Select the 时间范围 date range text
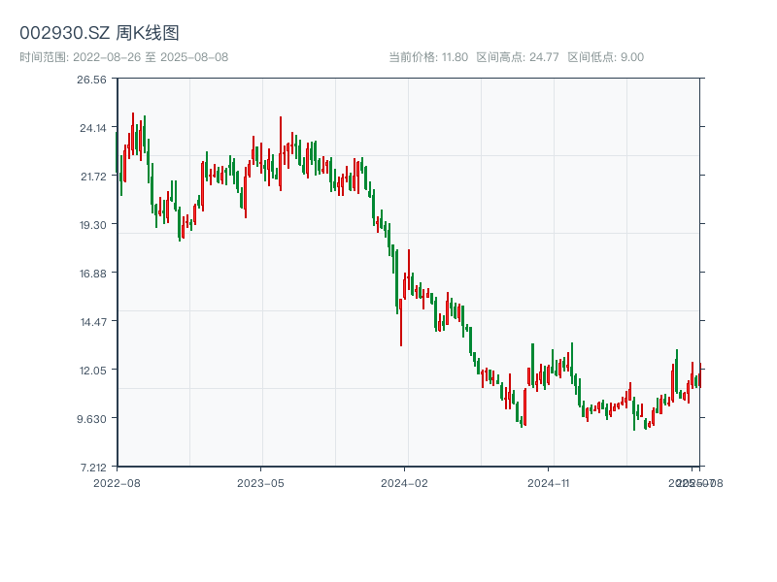Viewport: 777px width, 582px height. (x=123, y=57)
